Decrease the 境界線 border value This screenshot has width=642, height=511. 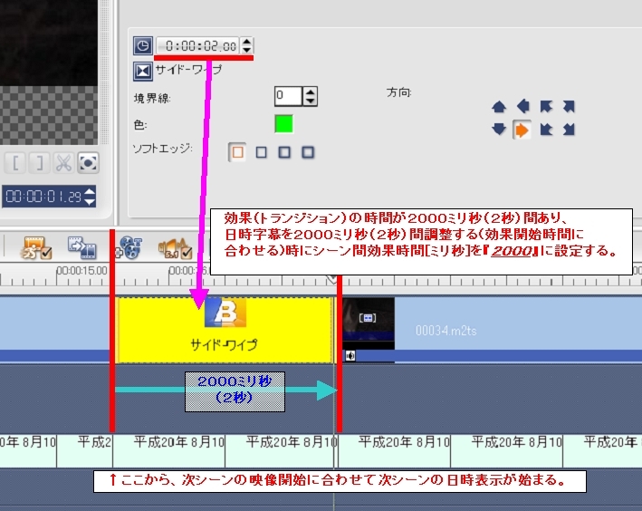coord(311,101)
